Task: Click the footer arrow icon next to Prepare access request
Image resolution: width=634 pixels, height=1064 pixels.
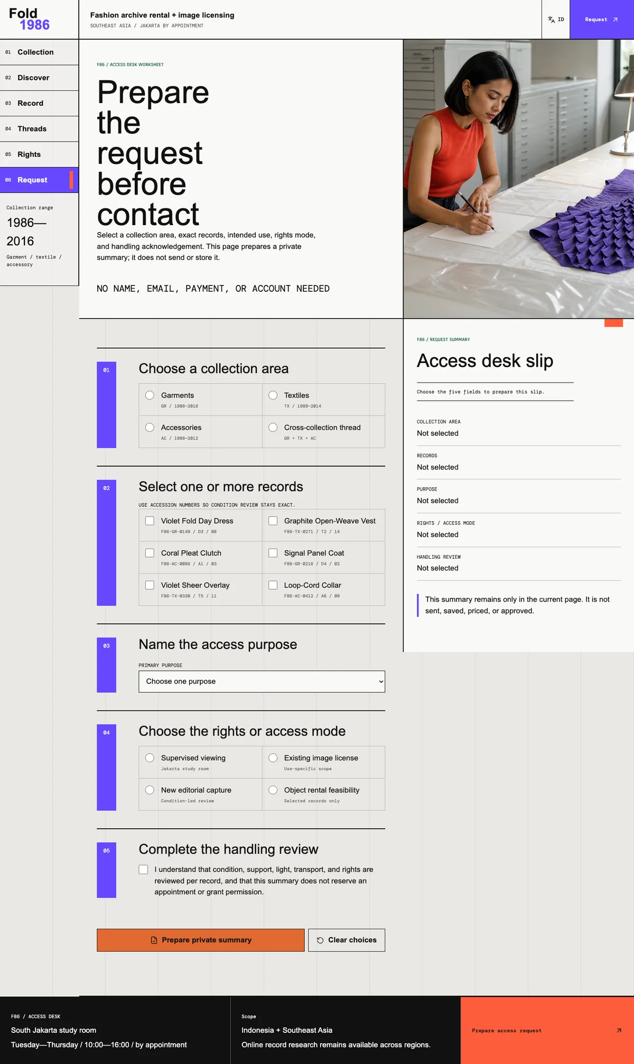Action: coord(619,1031)
